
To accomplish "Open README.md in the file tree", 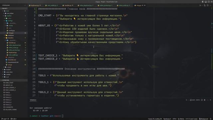I will click(14, 60).
